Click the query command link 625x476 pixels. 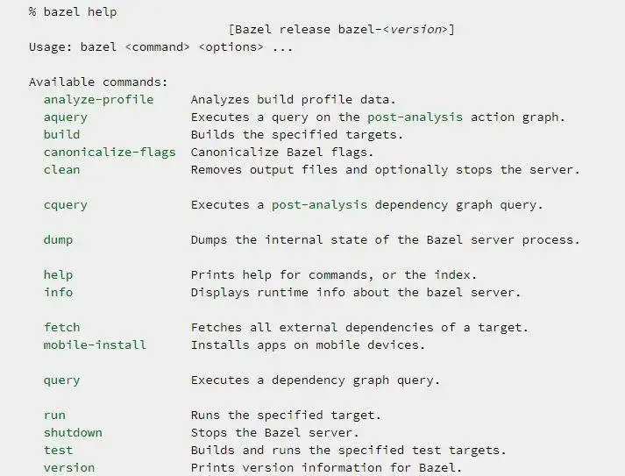coord(61,380)
